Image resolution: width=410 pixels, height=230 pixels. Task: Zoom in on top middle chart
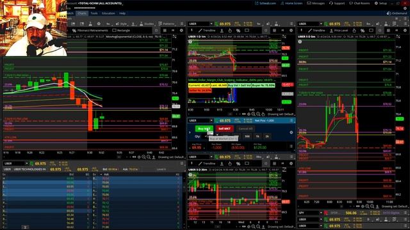[254, 114]
